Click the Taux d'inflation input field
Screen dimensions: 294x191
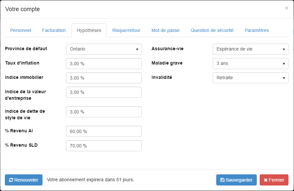104,64
